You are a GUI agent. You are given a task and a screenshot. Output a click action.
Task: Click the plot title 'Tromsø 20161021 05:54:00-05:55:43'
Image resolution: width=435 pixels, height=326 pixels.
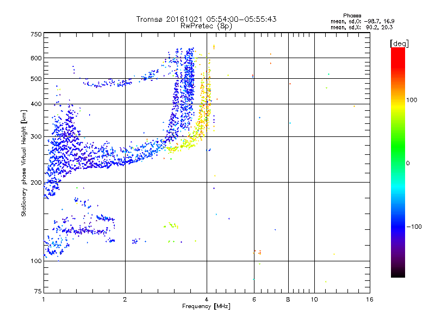tap(206, 19)
